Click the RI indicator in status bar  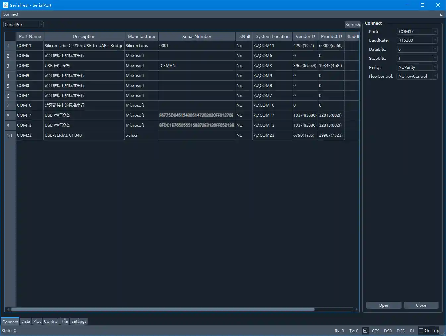[412, 331]
